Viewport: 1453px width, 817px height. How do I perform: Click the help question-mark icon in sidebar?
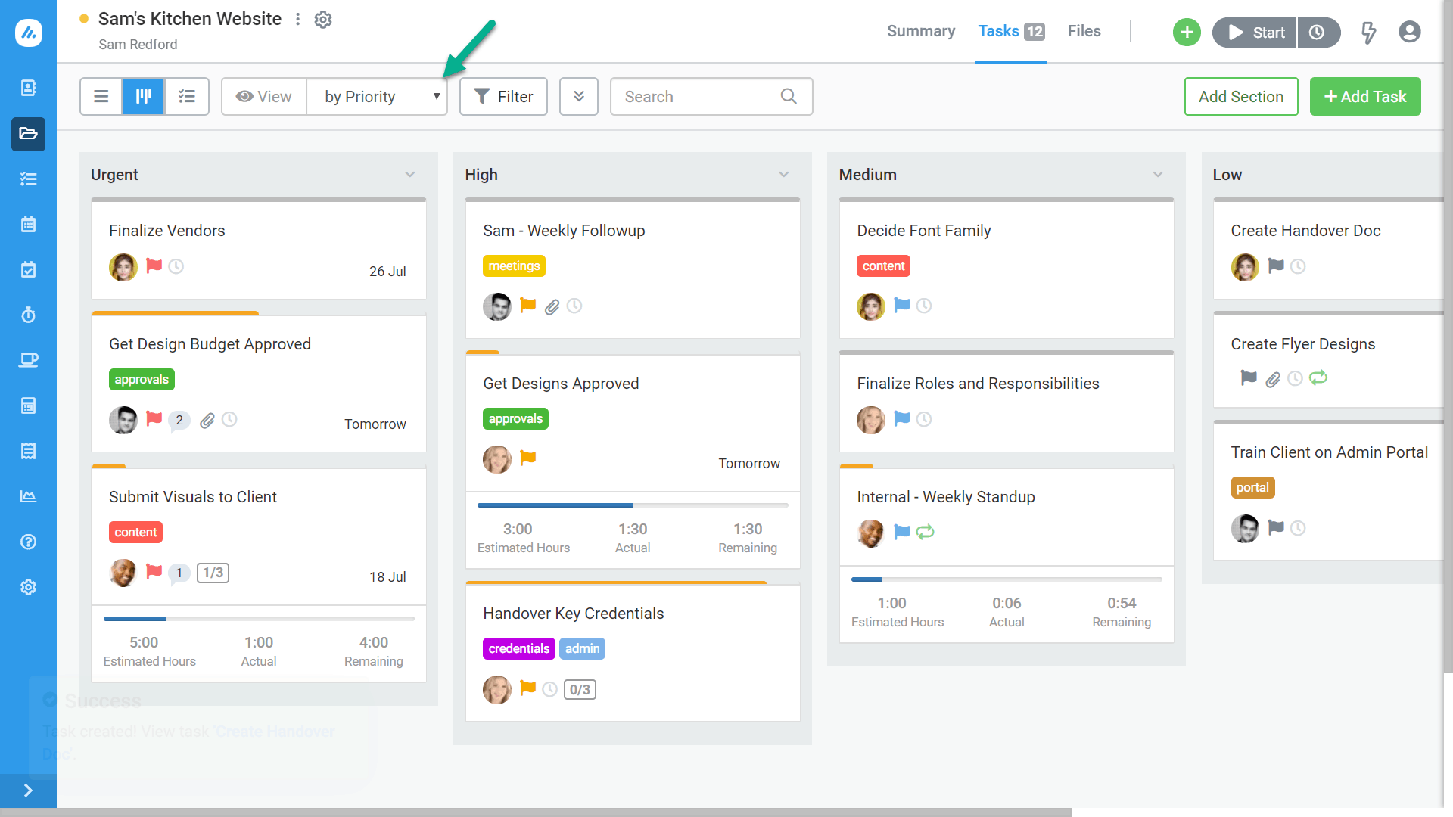pyautogui.click(x=28, y=542)
